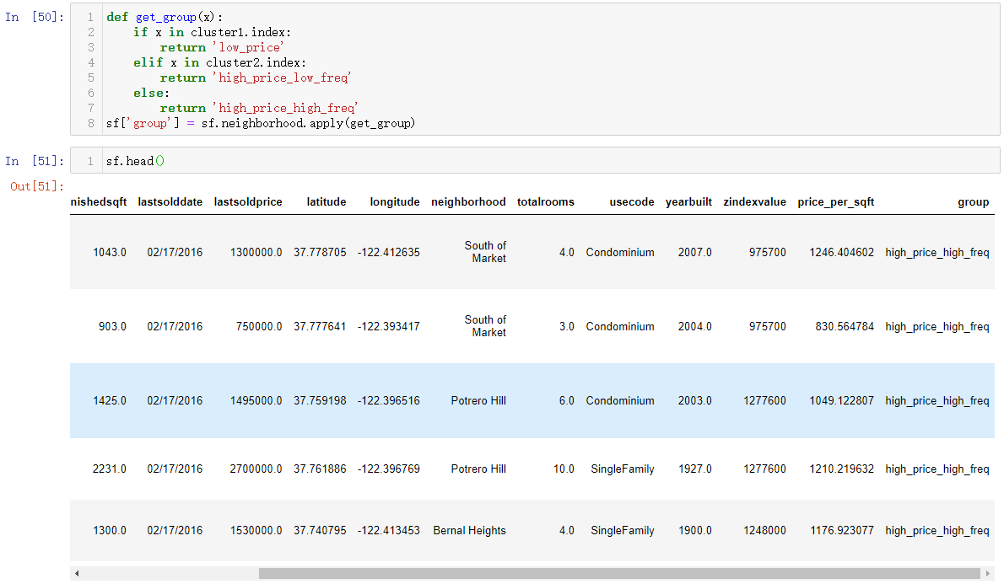Click yearbuilt value 1927.0
This screenshot has height=584, width=1004.
click(x=694, y=469)
